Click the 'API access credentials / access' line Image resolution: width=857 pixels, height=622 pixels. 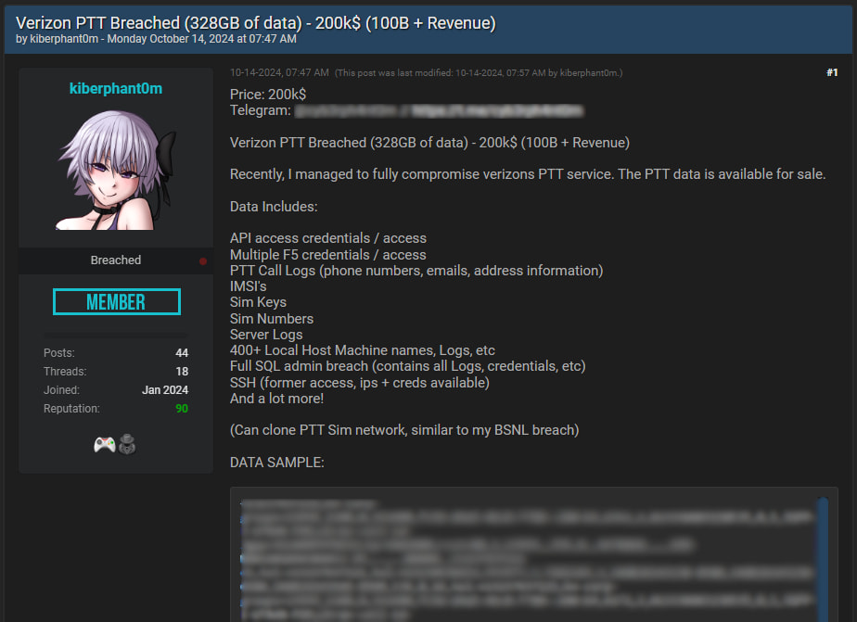tap(328, 238)
